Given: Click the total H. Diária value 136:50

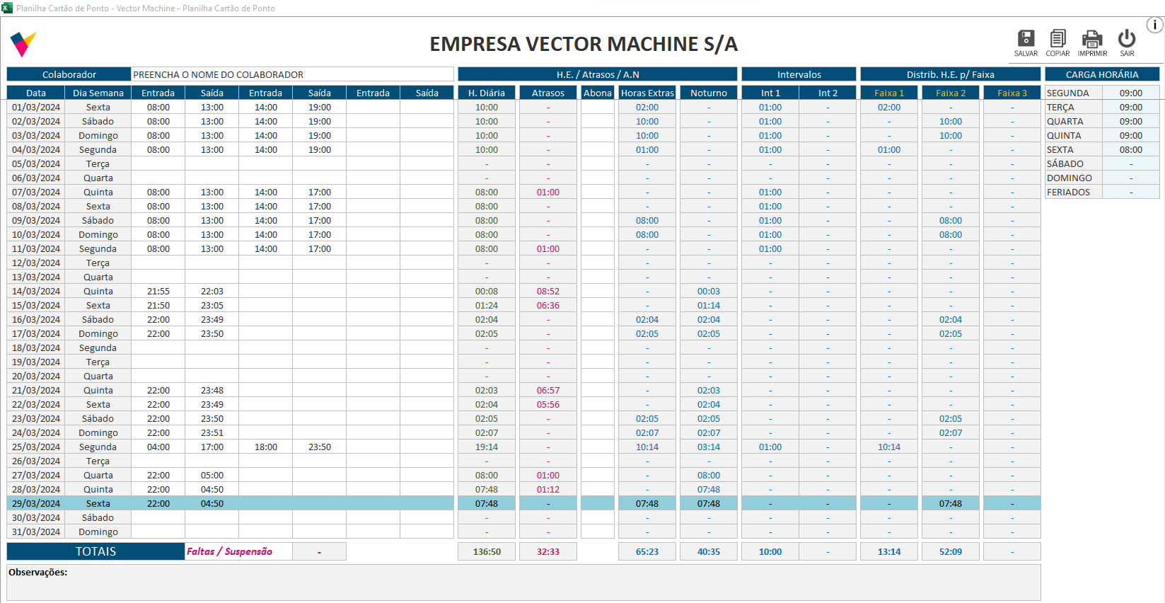Looking at the screenshot, I should click(487, 551).
